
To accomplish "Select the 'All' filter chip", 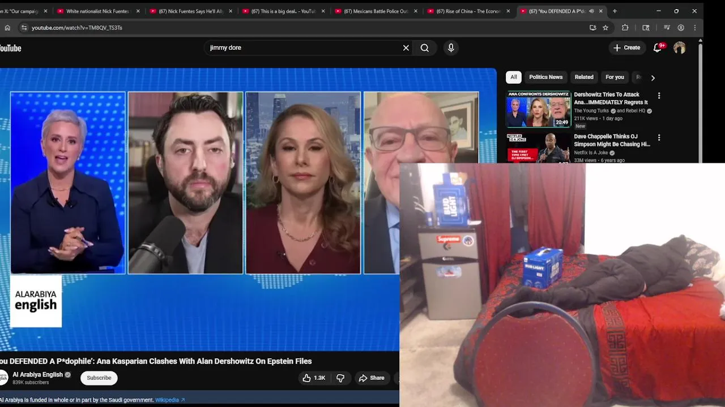I will tap(514, 77).
